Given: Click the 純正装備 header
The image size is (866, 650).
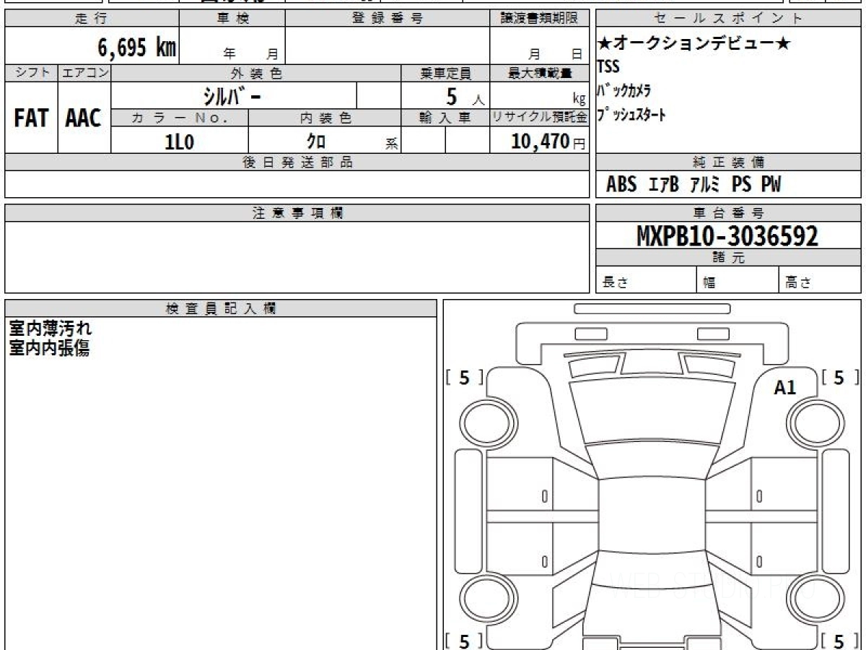Looking at the screenshot, I should point(729,162).
